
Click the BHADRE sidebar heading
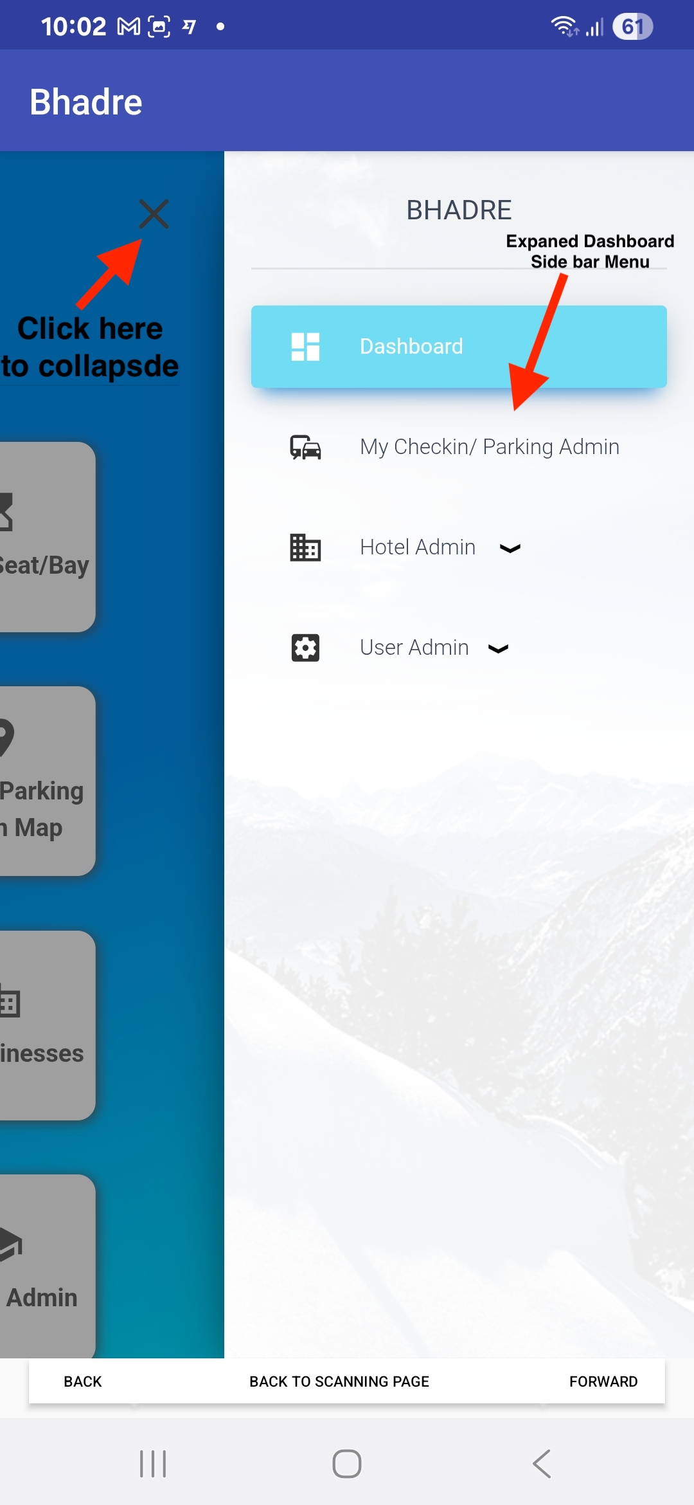point(459,210)
